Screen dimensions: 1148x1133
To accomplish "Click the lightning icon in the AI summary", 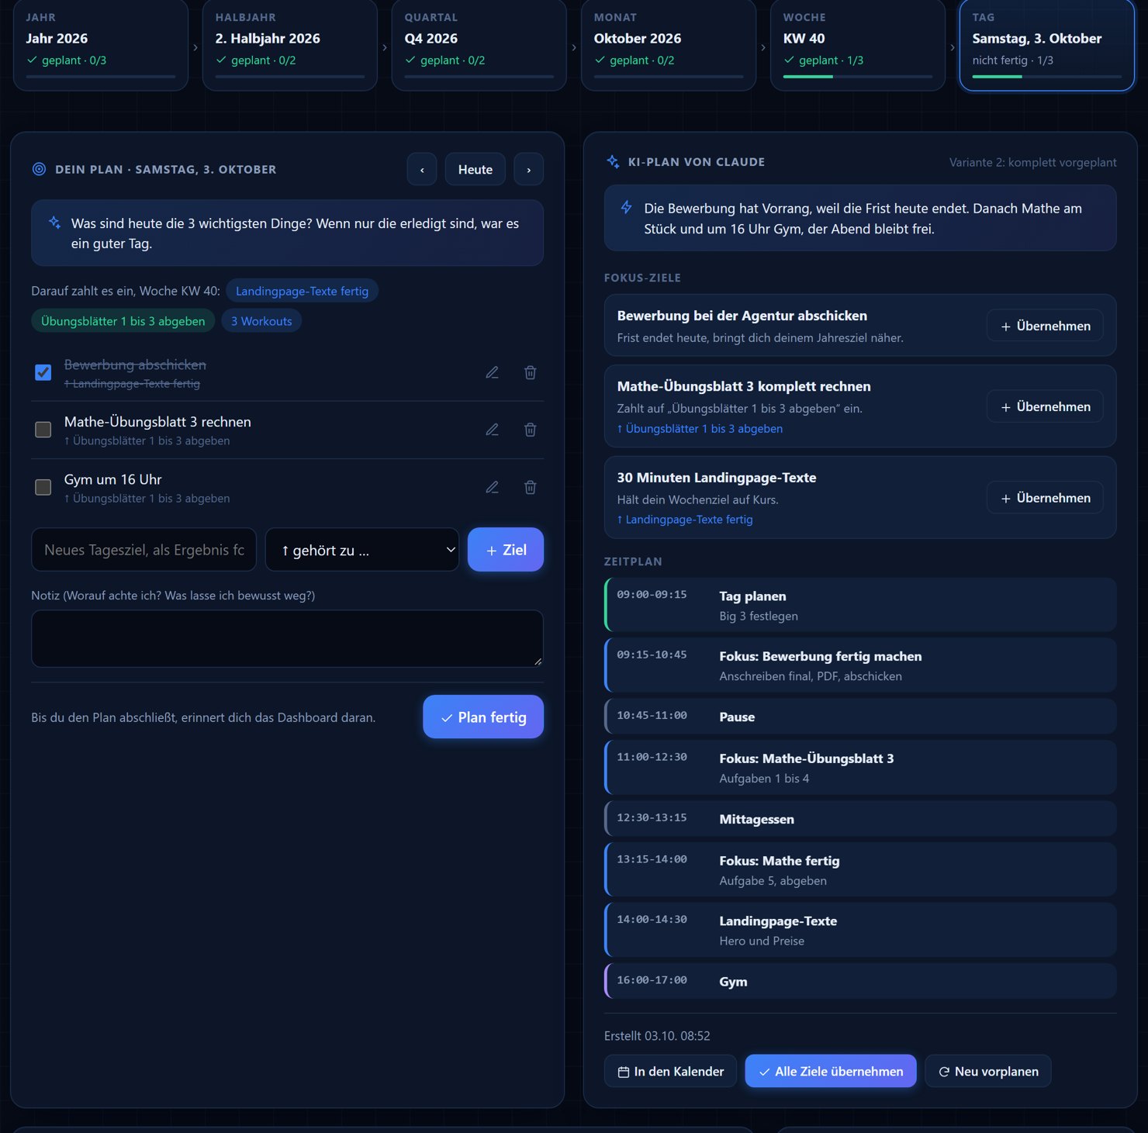I will (626, 207).
